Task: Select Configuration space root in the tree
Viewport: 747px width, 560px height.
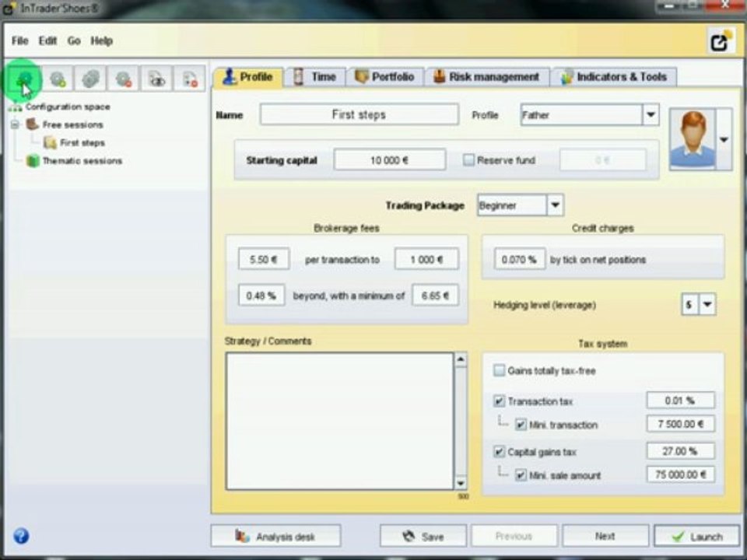Action: [x=68, y=107]
